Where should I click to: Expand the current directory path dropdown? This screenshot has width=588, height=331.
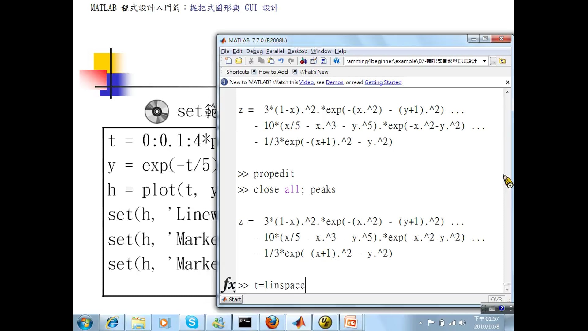click(x=484, y=61)
